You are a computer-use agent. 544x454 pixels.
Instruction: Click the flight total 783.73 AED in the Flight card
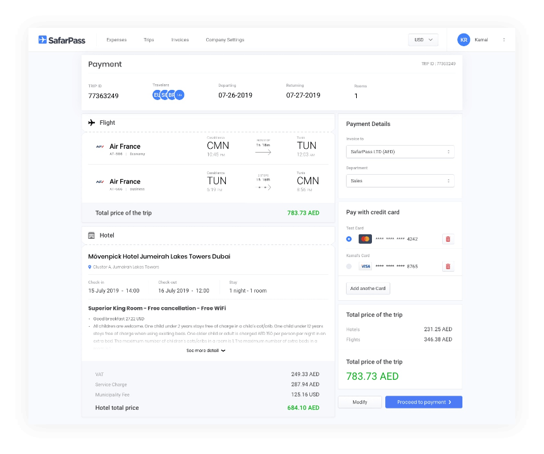tap(303, 213)
